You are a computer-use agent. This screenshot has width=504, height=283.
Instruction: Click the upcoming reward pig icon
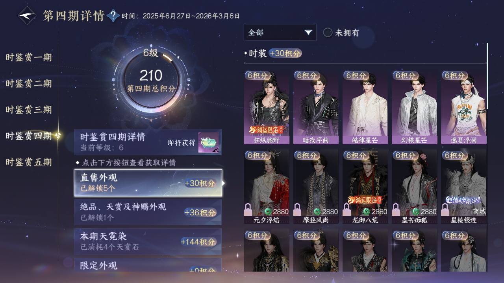pos(208,142)
